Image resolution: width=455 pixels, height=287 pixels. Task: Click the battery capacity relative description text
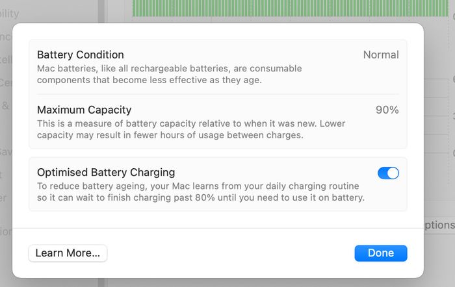[x=191, y=129]
